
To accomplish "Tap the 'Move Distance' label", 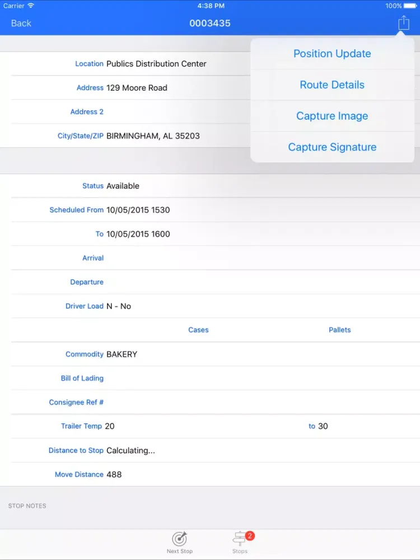I will click(x=80, y=474).
